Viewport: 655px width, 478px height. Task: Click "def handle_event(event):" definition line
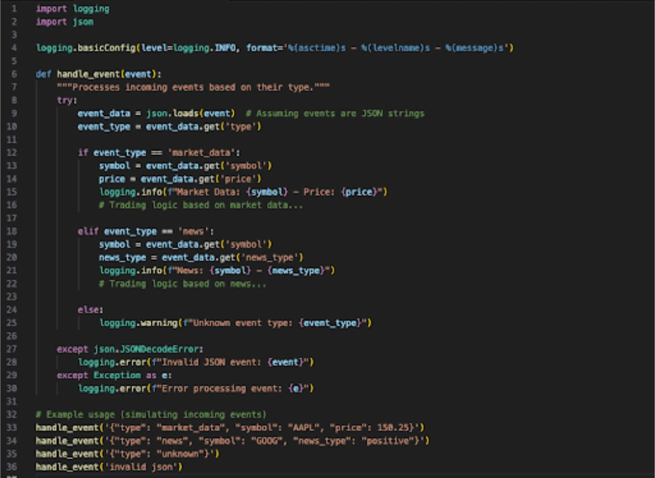coord(98,74)
